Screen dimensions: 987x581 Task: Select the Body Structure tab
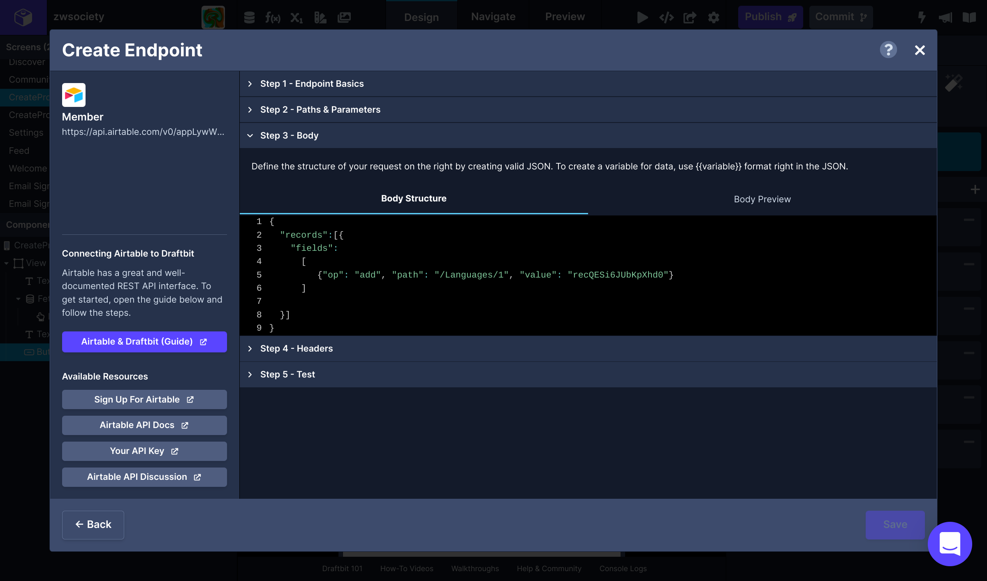pyautogui.click(x=414, y=199)
